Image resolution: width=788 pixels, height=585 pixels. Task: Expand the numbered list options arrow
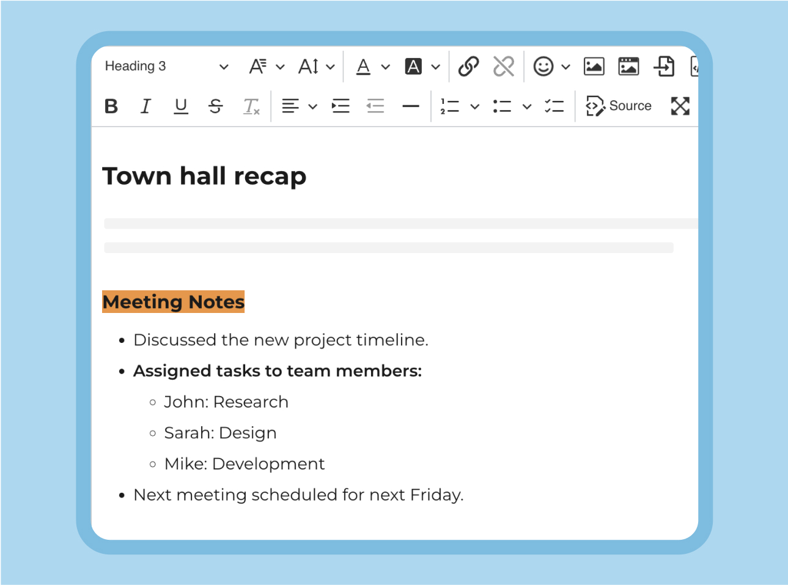pos(474,106)
